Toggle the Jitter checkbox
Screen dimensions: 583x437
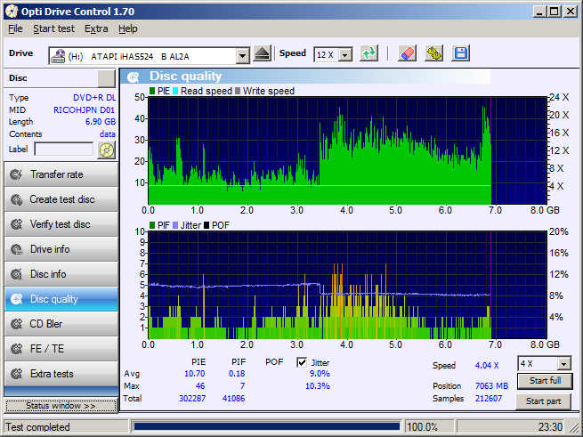click(302, 362)
